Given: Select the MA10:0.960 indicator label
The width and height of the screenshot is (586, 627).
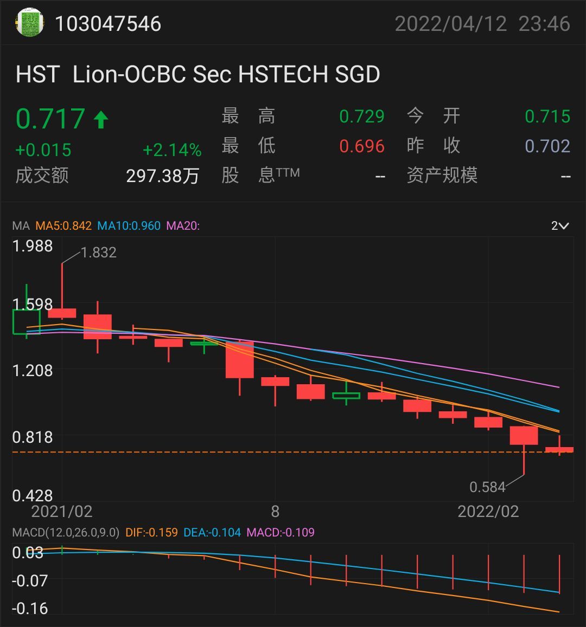Looking at the screenshot, I should coord(129,225).
